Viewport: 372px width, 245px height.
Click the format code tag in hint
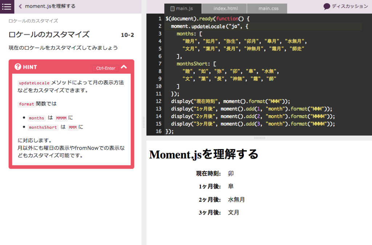tap(27, 104)
